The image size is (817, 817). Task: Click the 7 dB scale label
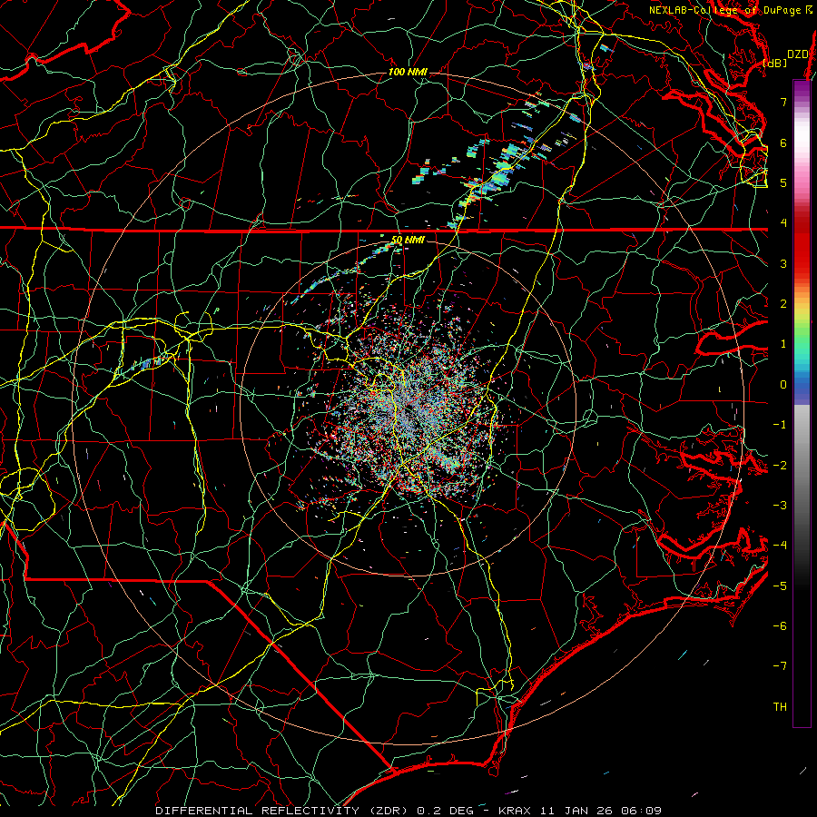click(x=783, y=102)
